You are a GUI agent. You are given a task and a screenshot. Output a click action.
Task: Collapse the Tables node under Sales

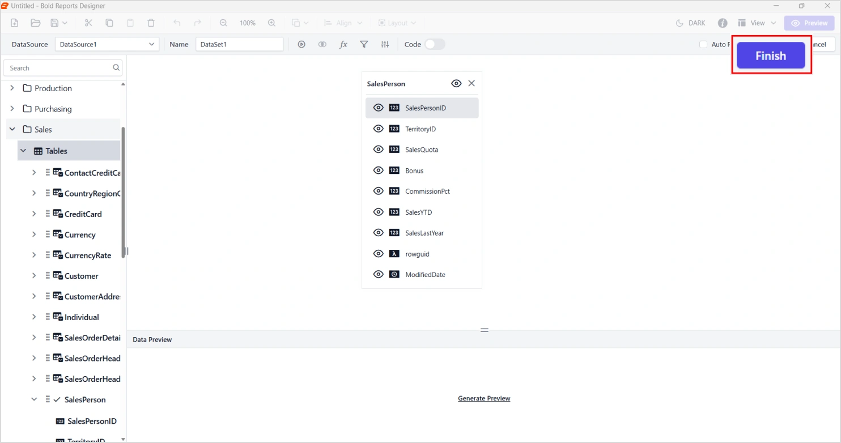coord(23,150)
